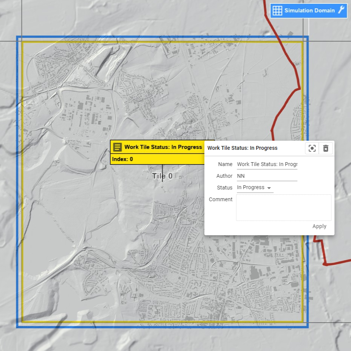Select the yellow Work Tile Status label text
This screenshot has width=351, height=351.
163,147
